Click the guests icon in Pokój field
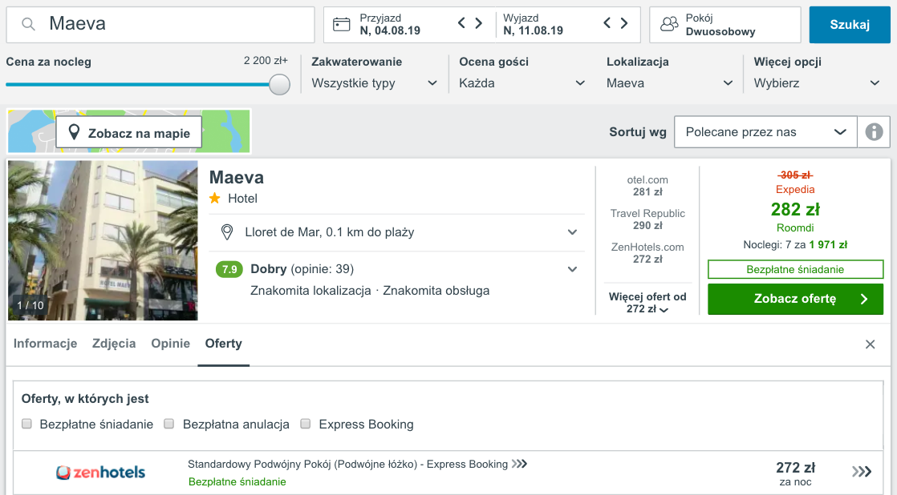 669,24
